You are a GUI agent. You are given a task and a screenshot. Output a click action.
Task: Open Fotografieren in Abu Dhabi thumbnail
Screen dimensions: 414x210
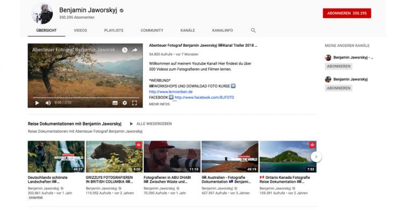[172, 157]
